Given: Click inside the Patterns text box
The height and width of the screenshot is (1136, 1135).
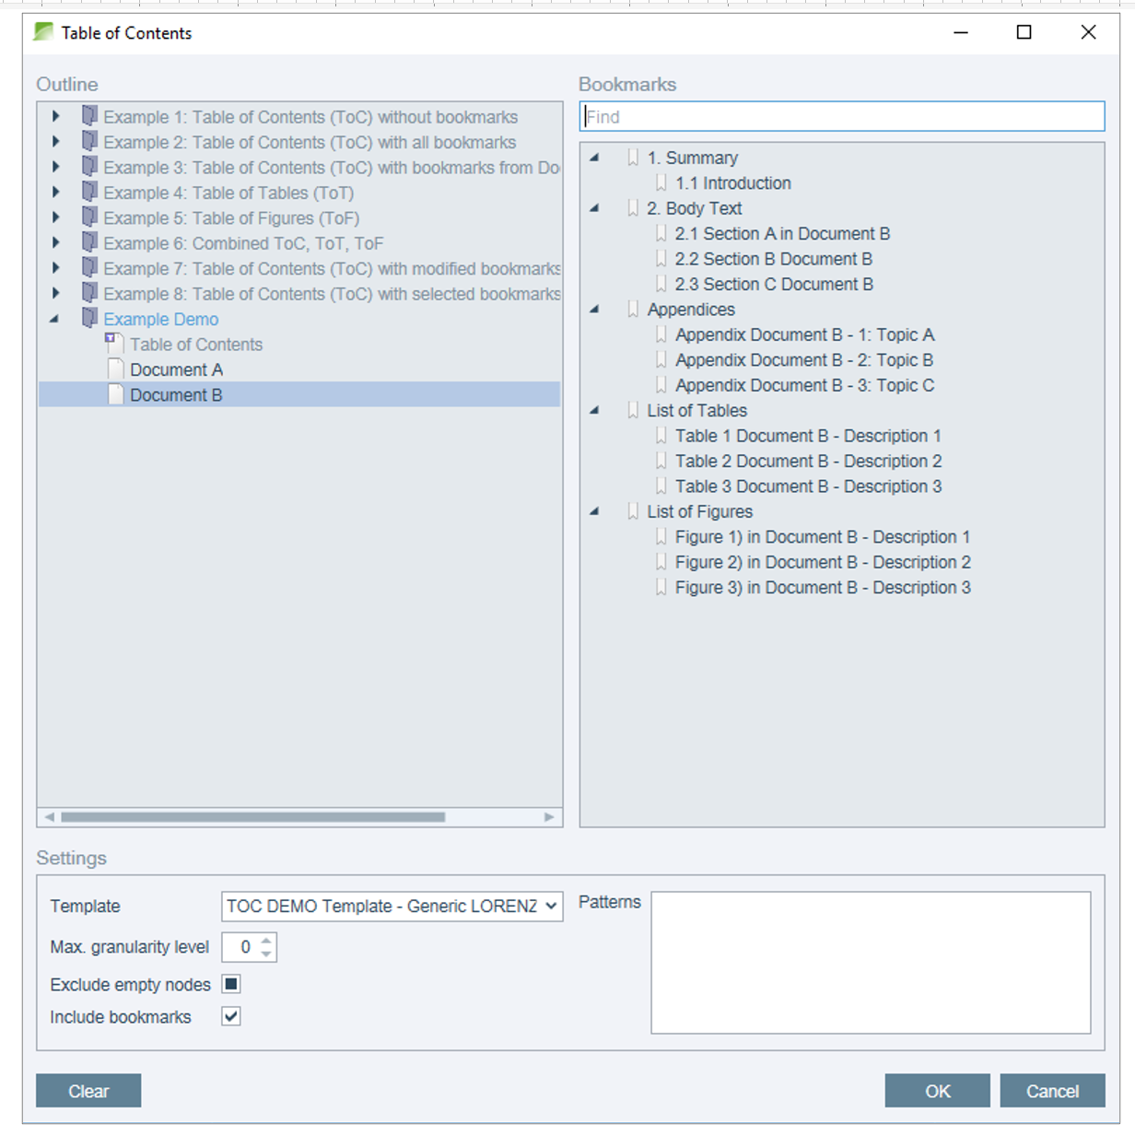Looking at the screenshot, I should pos(871,962).
